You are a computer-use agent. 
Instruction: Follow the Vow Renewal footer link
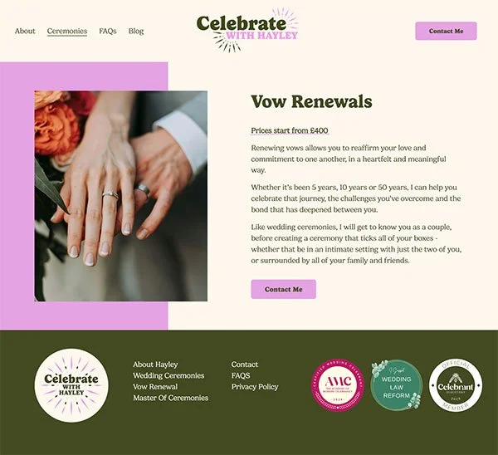(155, 387)
